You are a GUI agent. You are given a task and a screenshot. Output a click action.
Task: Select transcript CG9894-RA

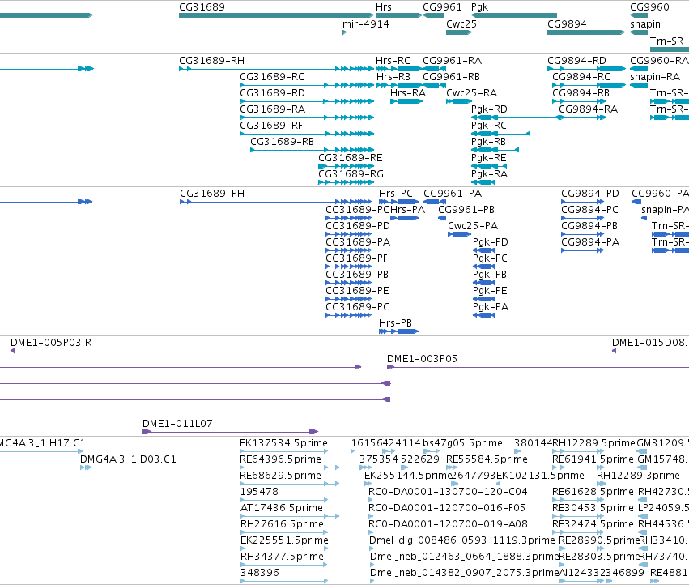(583, 117)
